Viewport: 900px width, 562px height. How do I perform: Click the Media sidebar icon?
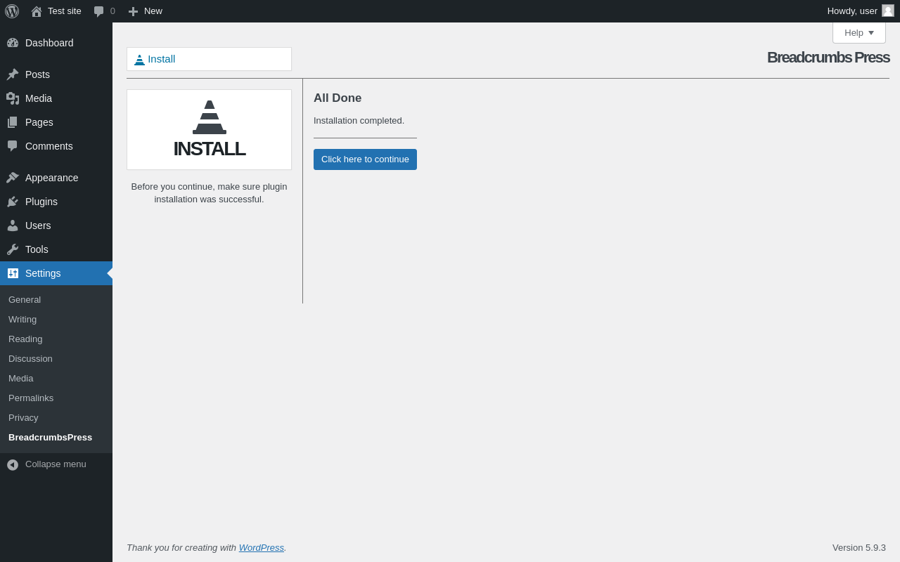tap(13, 98)
